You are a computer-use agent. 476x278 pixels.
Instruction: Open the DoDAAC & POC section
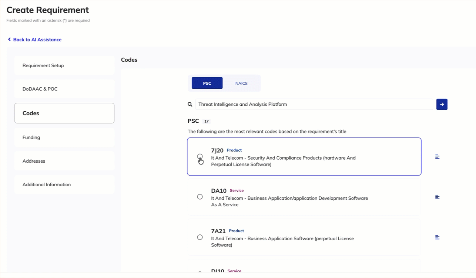point(64,89)
